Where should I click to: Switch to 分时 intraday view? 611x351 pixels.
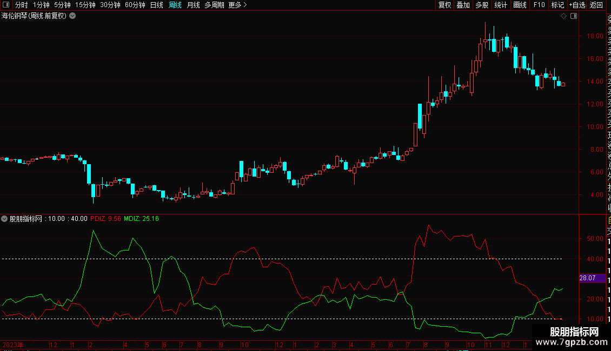(x=22, y=5)
